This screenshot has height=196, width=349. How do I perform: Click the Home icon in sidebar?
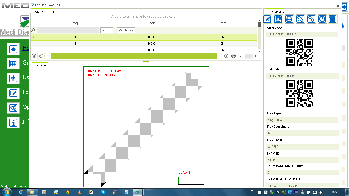(x=13, y=49)
